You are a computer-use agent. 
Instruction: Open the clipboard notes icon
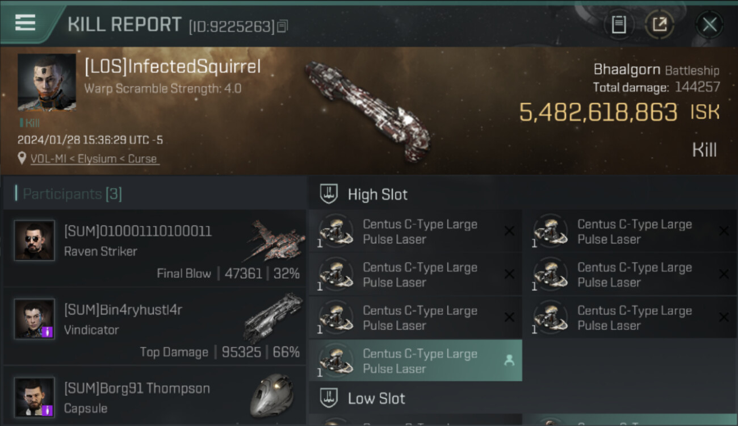pos(619,24)
